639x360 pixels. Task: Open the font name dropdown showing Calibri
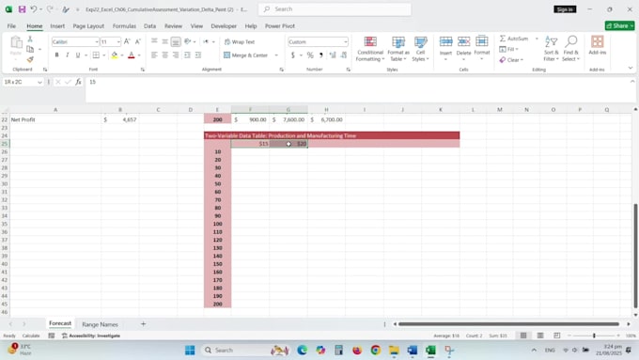[96, 41]
